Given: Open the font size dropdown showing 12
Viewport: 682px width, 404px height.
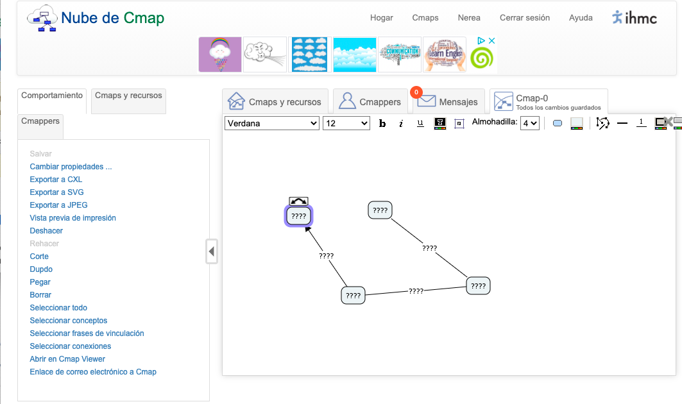Looking at the screenshot, I should click(x=346, y=123).
